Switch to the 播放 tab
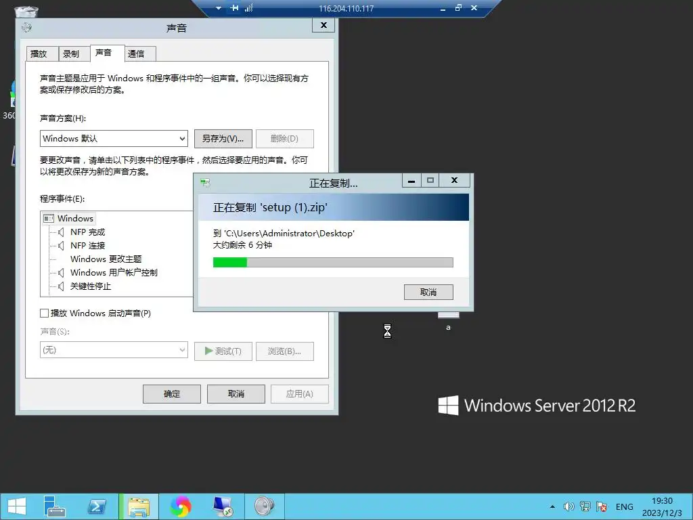This screenshot has width=693, height=520. pos(42,53)
